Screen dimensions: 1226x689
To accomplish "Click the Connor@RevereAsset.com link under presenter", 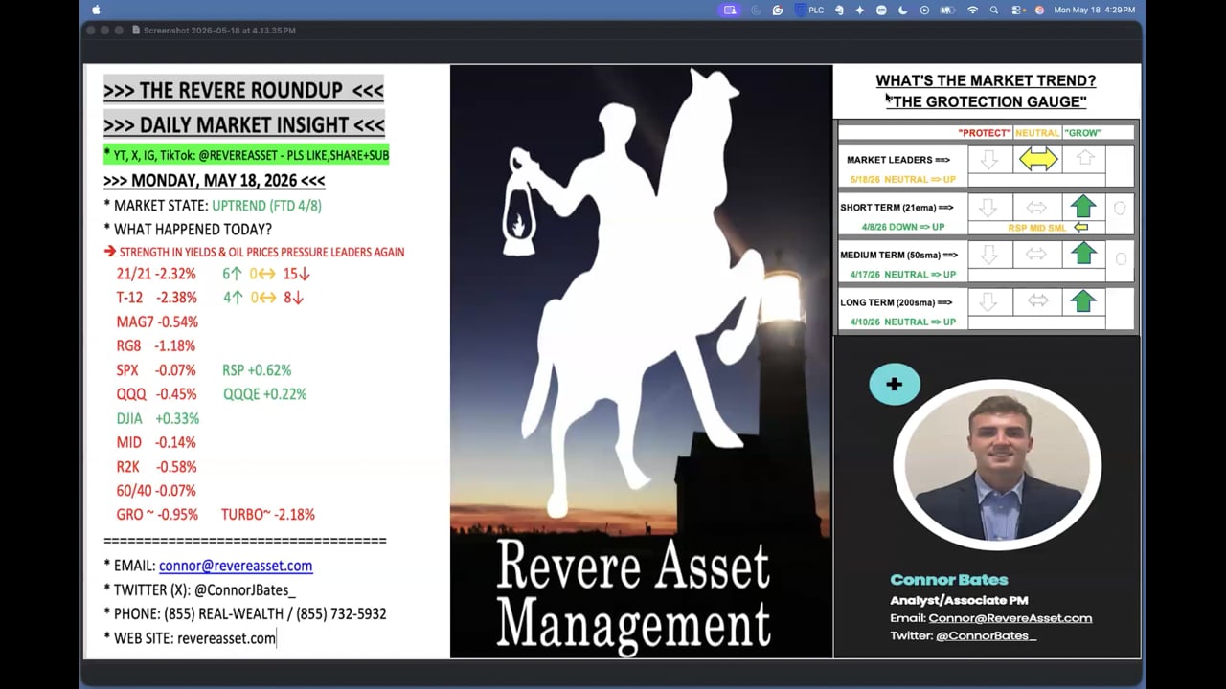I will (x=1010, y=618).
